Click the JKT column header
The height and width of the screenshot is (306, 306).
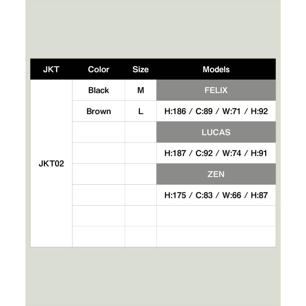coord(51,69)
